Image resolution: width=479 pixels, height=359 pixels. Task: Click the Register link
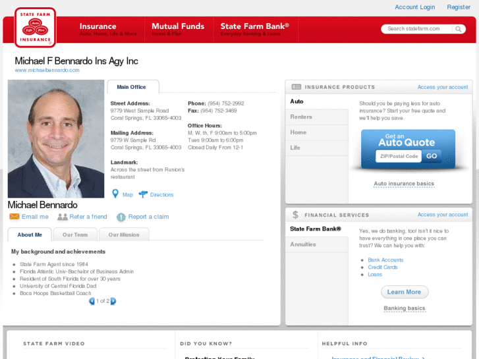pyautogui.click(x=459, y=7)
